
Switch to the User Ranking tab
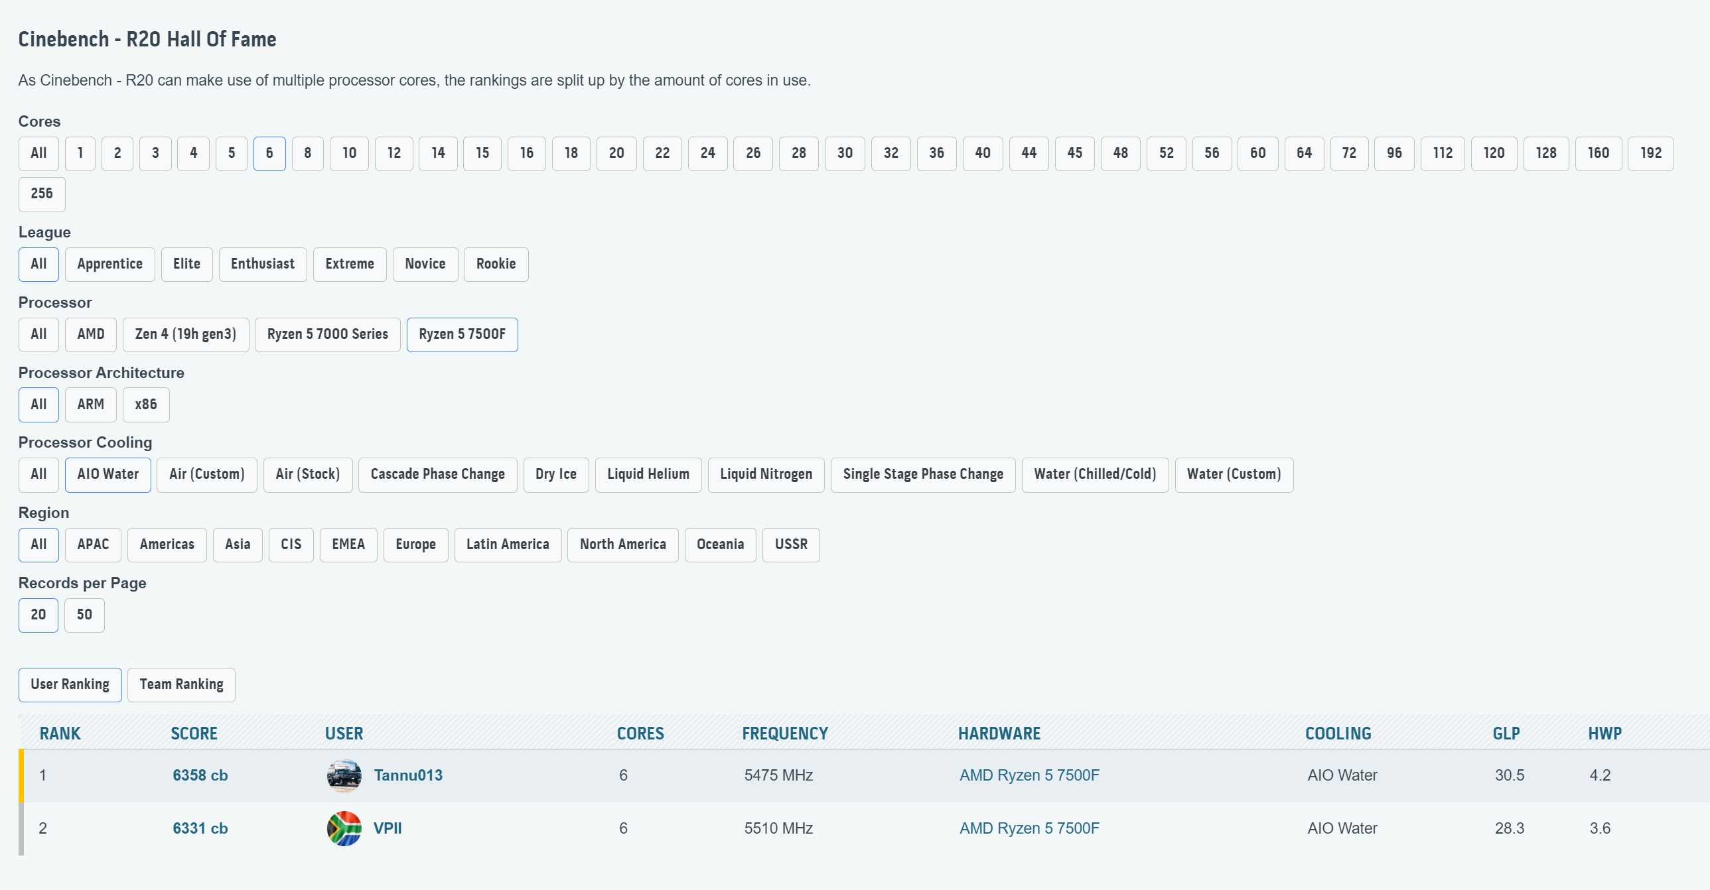click(x=70, y=685)
